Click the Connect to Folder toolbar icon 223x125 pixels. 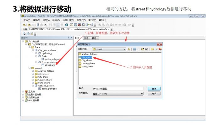(29, 25)
